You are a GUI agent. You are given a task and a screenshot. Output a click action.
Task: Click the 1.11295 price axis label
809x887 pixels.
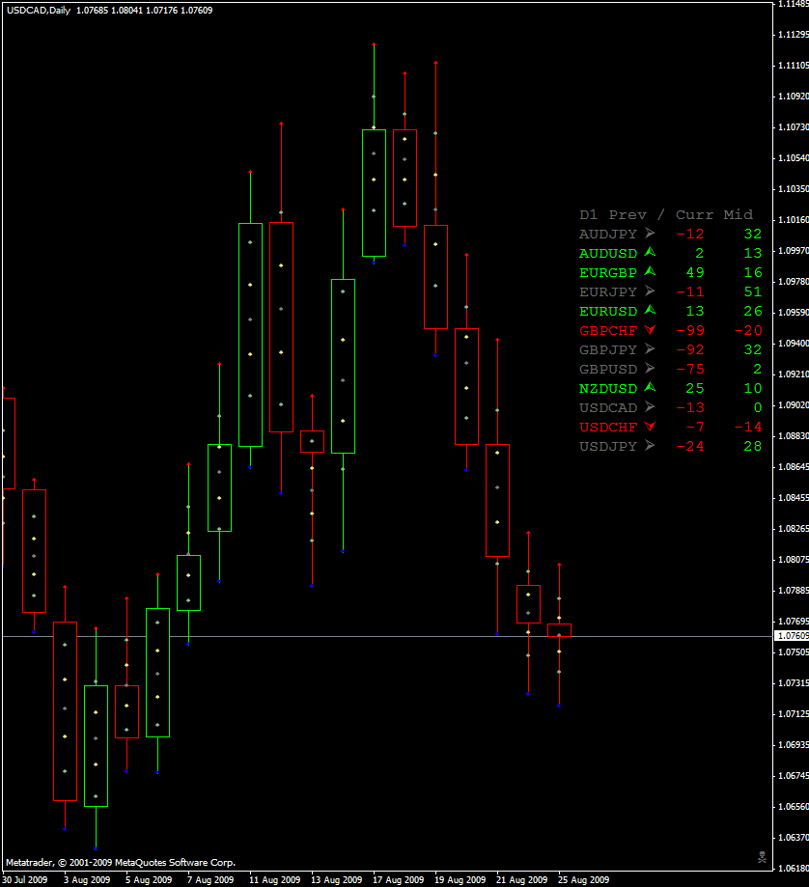tap(794, 35)
